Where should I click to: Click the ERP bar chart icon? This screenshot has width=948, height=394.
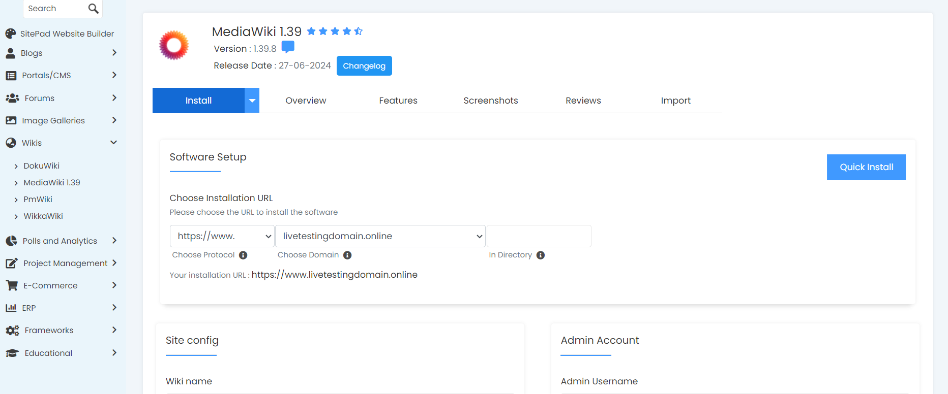pos(11,308)
